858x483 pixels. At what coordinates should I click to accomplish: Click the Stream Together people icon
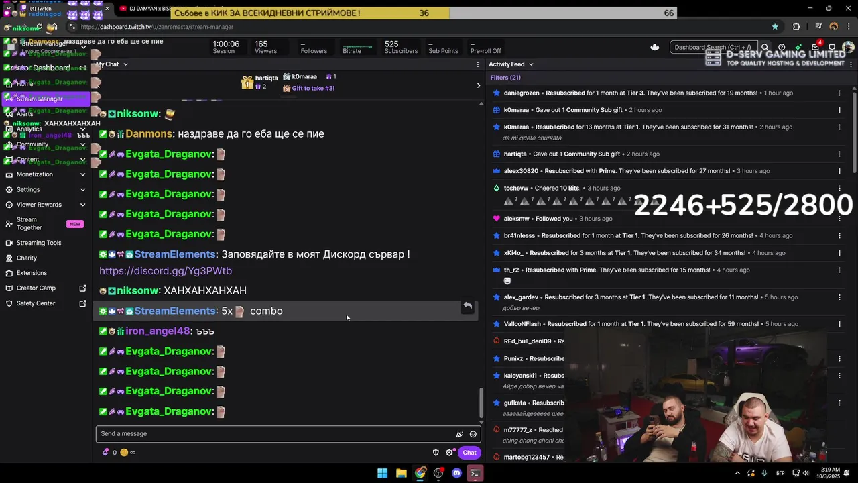pos(9,223)
